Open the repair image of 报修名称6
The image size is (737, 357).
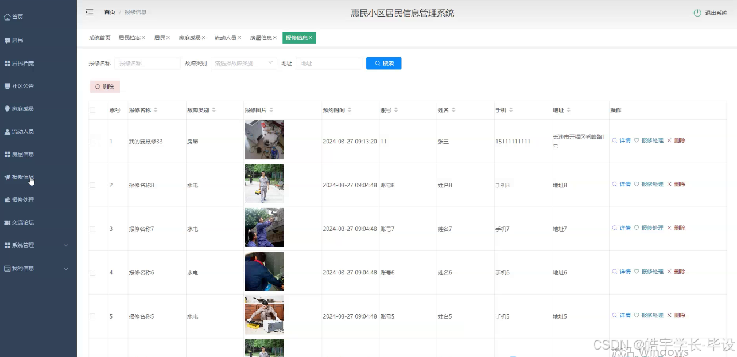(x=264, y=271)
